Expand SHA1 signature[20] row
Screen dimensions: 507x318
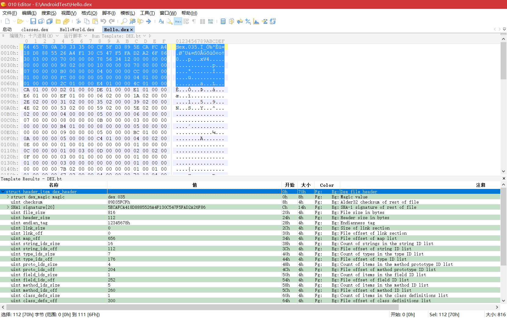8,207
